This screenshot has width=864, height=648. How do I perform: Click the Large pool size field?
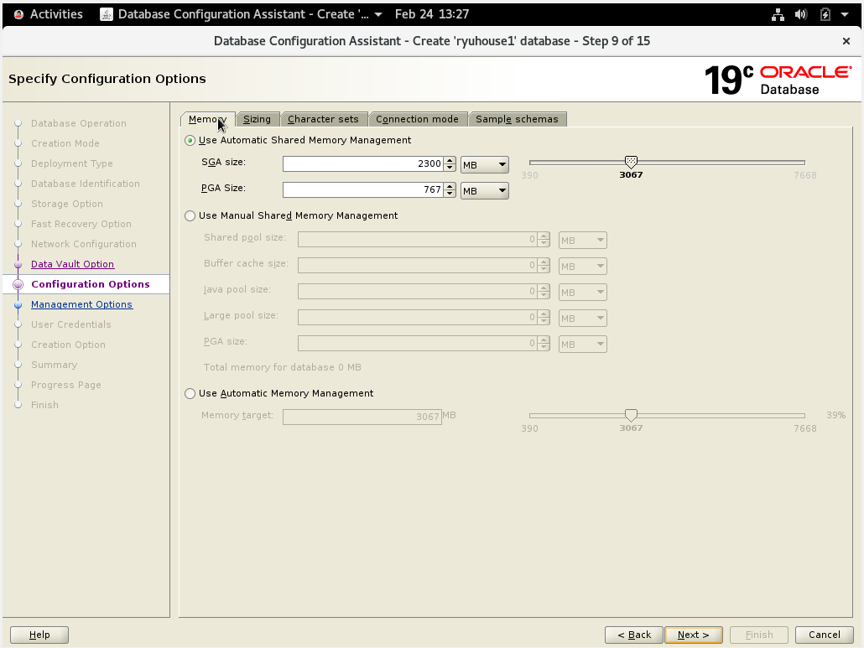point(417,317)
